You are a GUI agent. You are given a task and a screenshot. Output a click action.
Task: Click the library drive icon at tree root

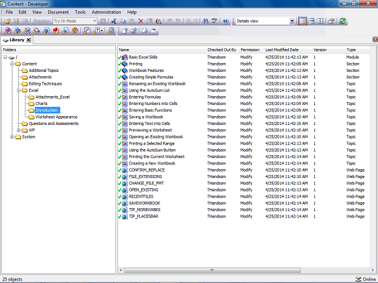coord(11,58)
